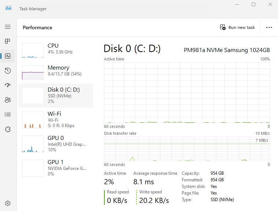The height and width of the screenshot is (211, 278).
Task: Select the Wi-Fi performance item
Action: pos(56,120)
